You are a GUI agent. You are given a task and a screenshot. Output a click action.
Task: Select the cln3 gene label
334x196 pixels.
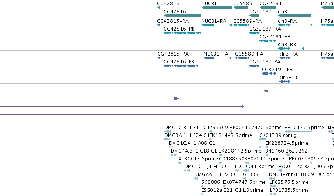point(282,11)
